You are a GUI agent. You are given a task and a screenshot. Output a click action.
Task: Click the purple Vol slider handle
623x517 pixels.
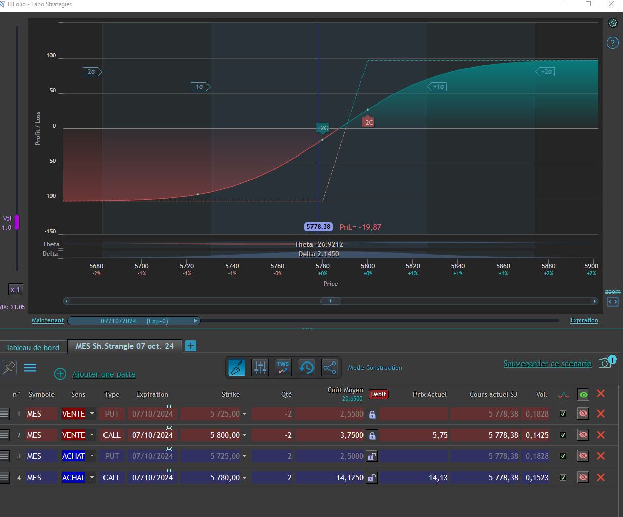click(17, 222)
